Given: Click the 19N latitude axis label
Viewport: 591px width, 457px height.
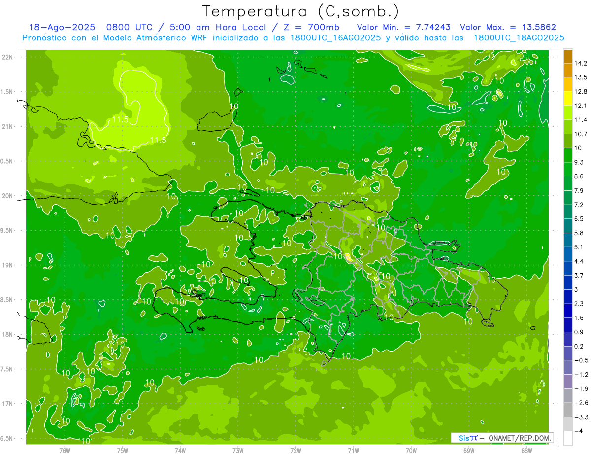Looking at the screenshot, I should point(8,265).
